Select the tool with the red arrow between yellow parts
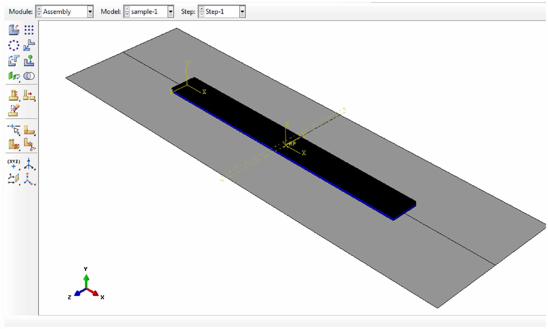548x329 pixels. click(29, 95)
